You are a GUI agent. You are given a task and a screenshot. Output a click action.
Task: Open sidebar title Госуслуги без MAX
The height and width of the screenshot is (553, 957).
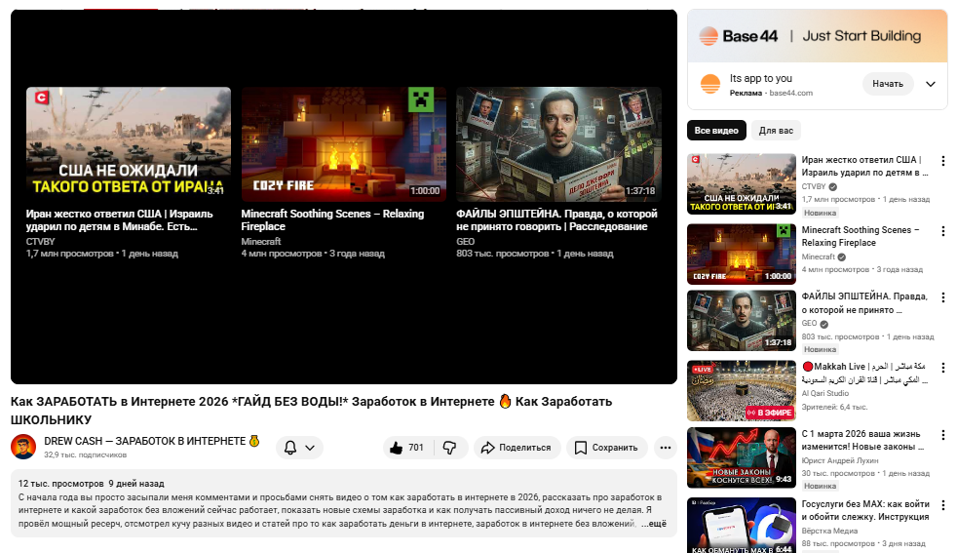pyautogui.click(x=865, y=510)
